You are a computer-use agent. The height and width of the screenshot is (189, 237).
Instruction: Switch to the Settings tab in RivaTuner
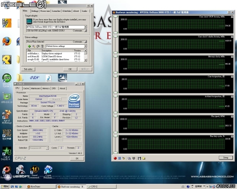[x=35, y=11]
